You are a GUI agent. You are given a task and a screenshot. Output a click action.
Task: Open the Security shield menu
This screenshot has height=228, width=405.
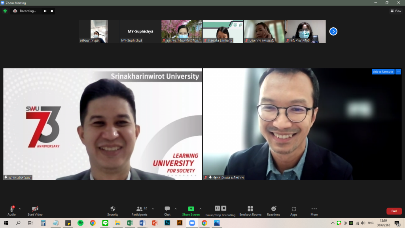(113, 211)
